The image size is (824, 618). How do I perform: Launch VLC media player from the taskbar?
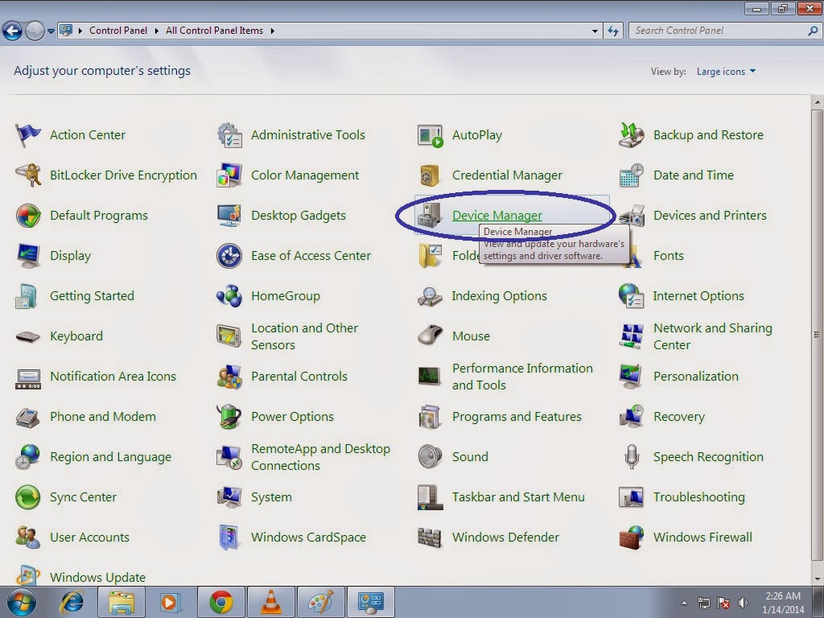271,601
